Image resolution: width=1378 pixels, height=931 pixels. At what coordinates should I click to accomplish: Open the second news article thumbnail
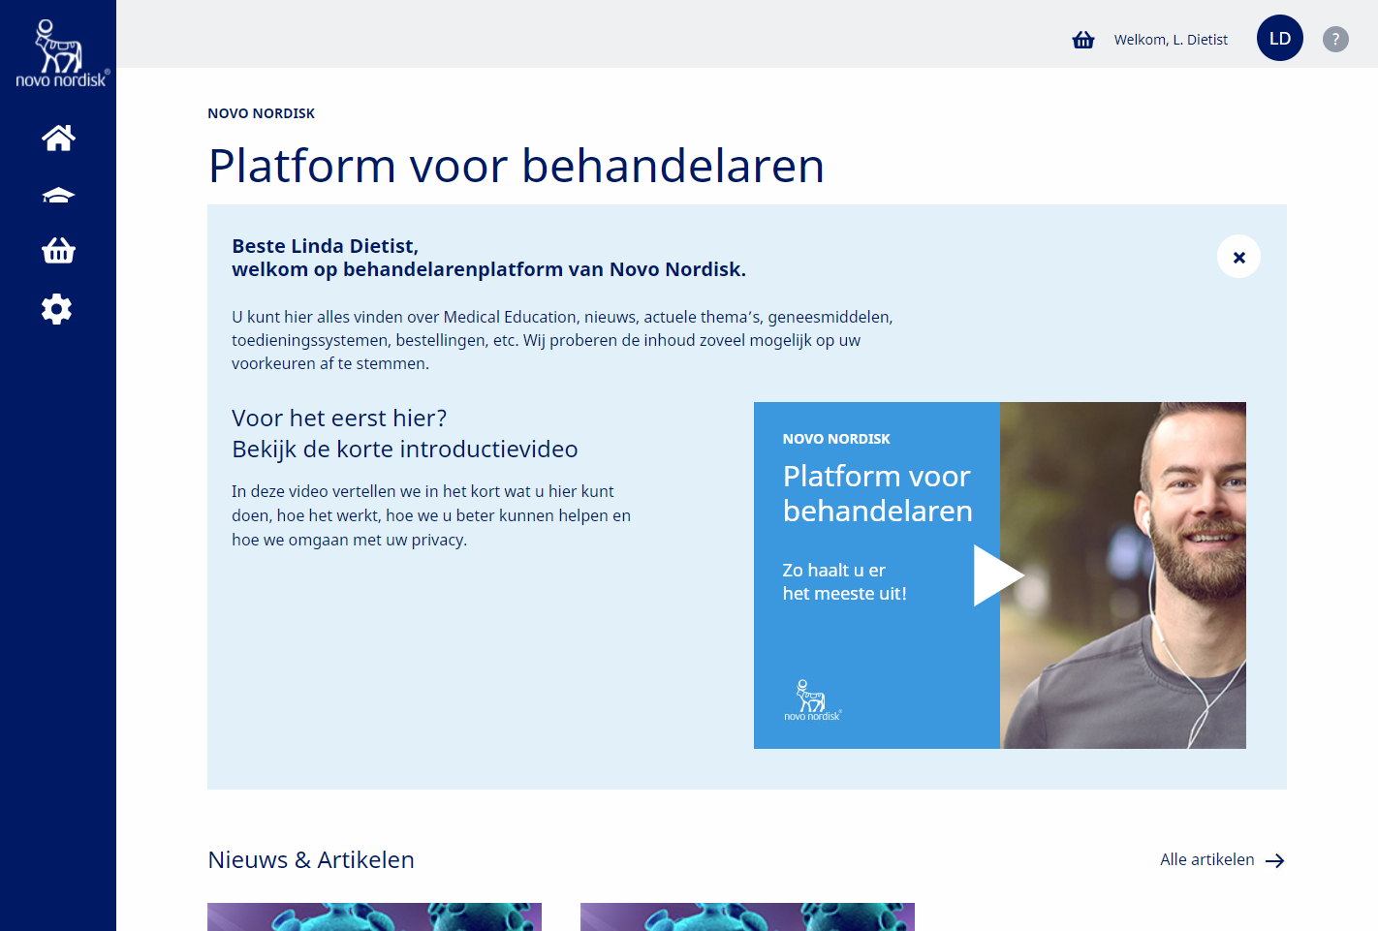[x=747, y=916]
